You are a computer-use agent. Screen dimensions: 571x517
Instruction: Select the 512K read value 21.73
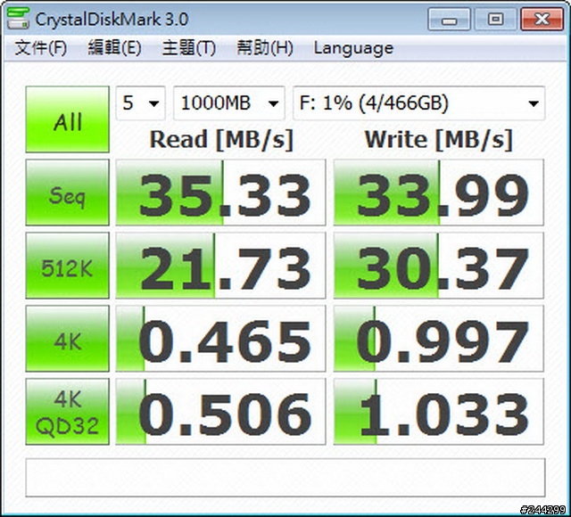tap(220, 266)
